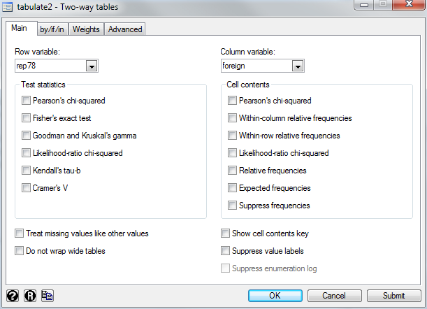Enable Treat missing values like other values
This screenshot has width=427, height=309.
19,233
